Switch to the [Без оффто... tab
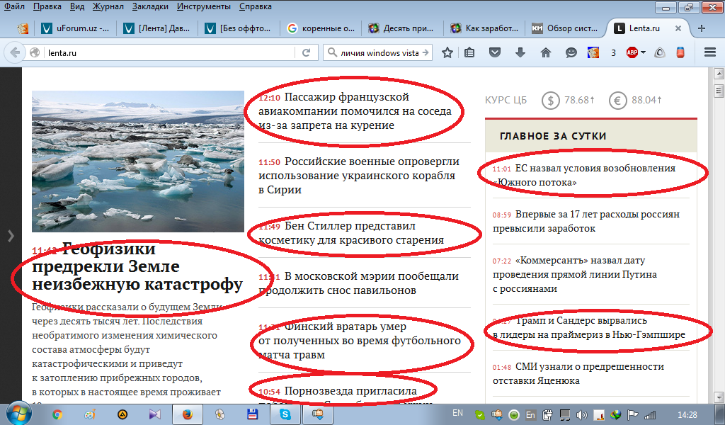The height and width of the screenshot is (425, 725). click(x=239, y=28)
